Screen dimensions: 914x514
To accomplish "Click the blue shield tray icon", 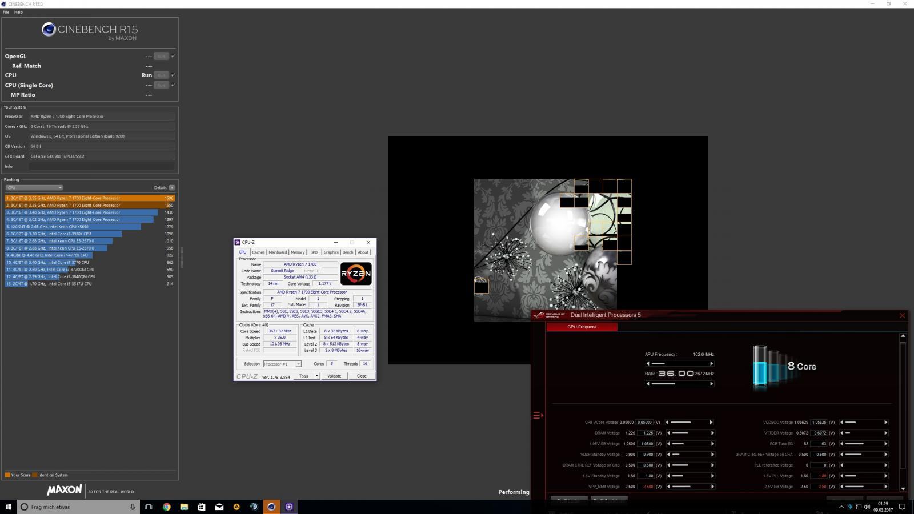I will click(x=850, y=507).
